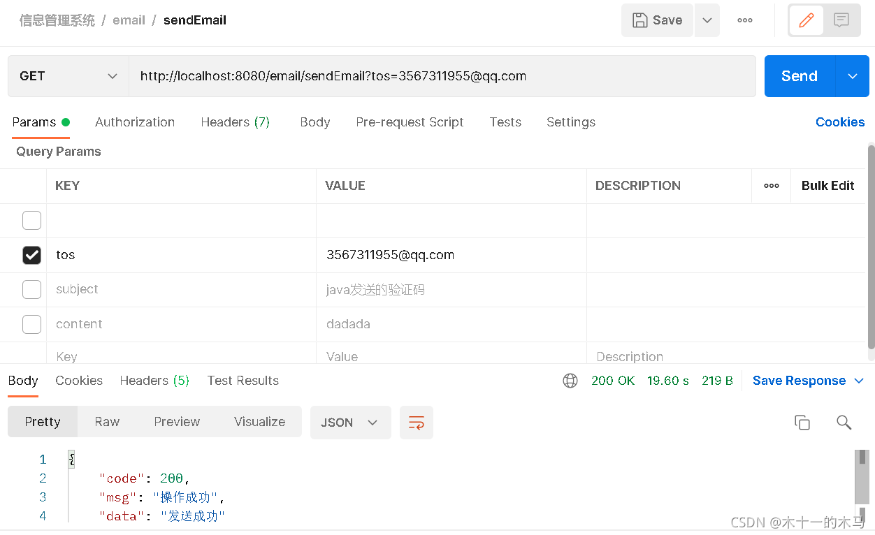Toggle the empty first row checkbox
875x535 pixels.
(31, 221)
